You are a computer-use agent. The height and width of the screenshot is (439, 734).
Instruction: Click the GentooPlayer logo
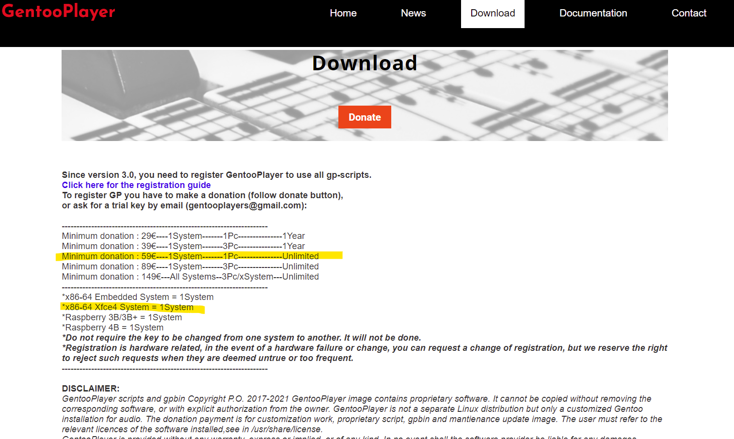tap(58, 11)
